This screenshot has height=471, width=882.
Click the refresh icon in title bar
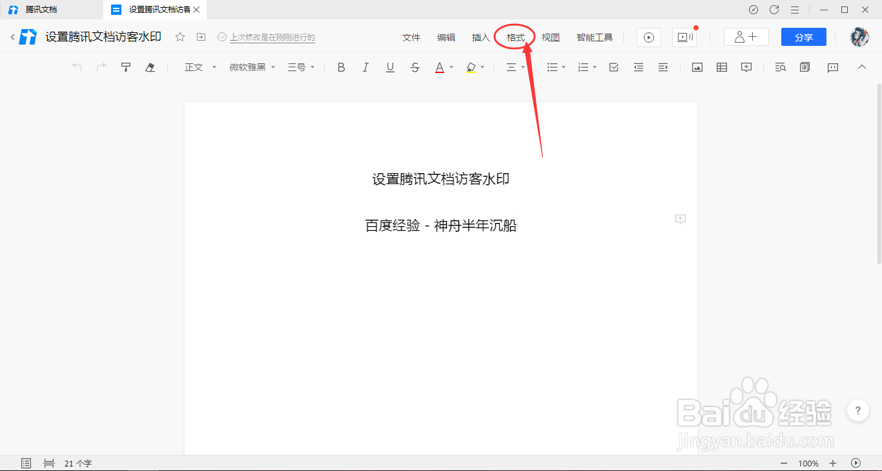tap(774, 10)
